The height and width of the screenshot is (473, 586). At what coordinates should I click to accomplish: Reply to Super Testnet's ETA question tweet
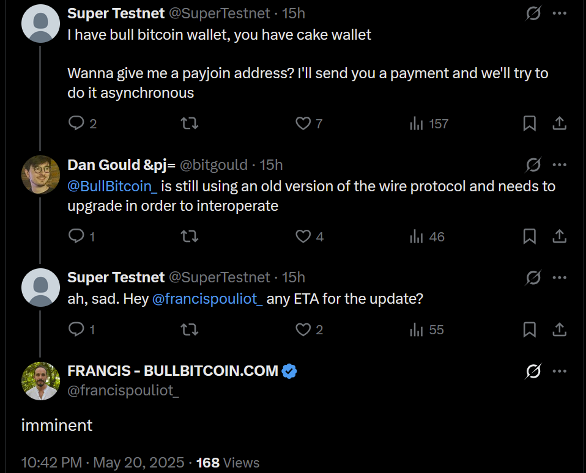tap(76, 329)
